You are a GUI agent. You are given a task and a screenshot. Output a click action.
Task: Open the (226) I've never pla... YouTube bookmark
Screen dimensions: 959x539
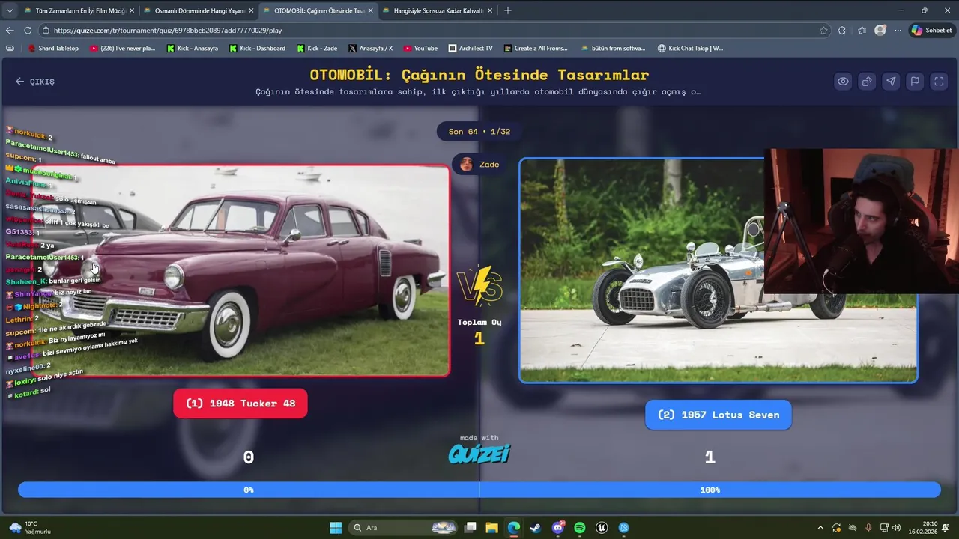click(x=122, y=48)
